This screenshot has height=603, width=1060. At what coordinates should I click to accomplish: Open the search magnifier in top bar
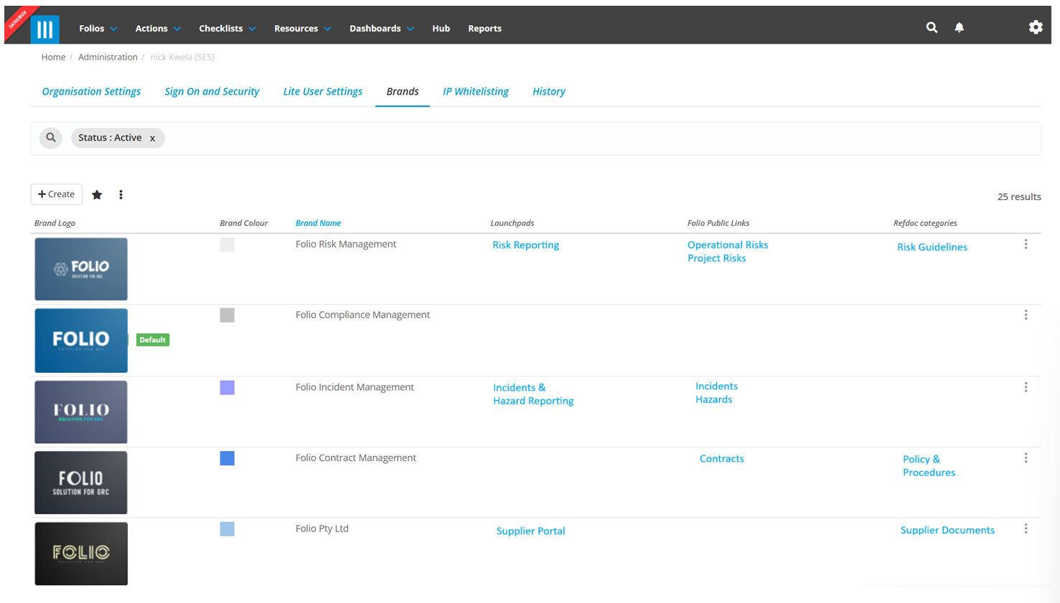932,28
